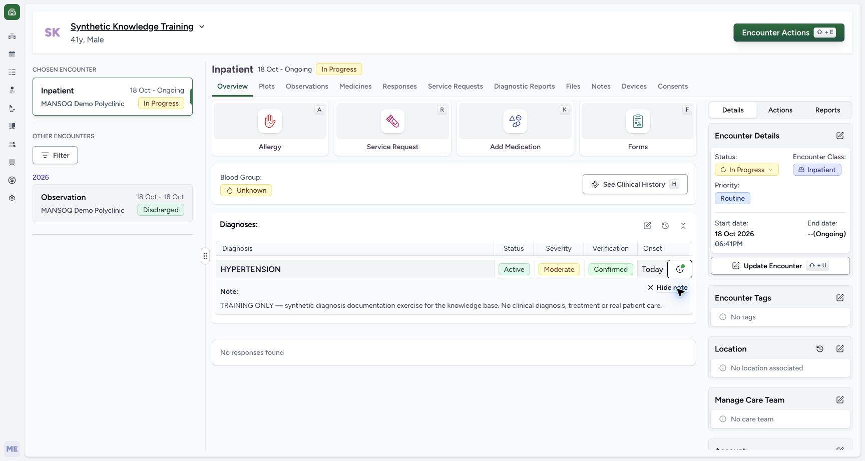The height and width of the screenshot is (461, 865).
Task: Collapse the Diagnoses section
Action: [x=683, y=226]
